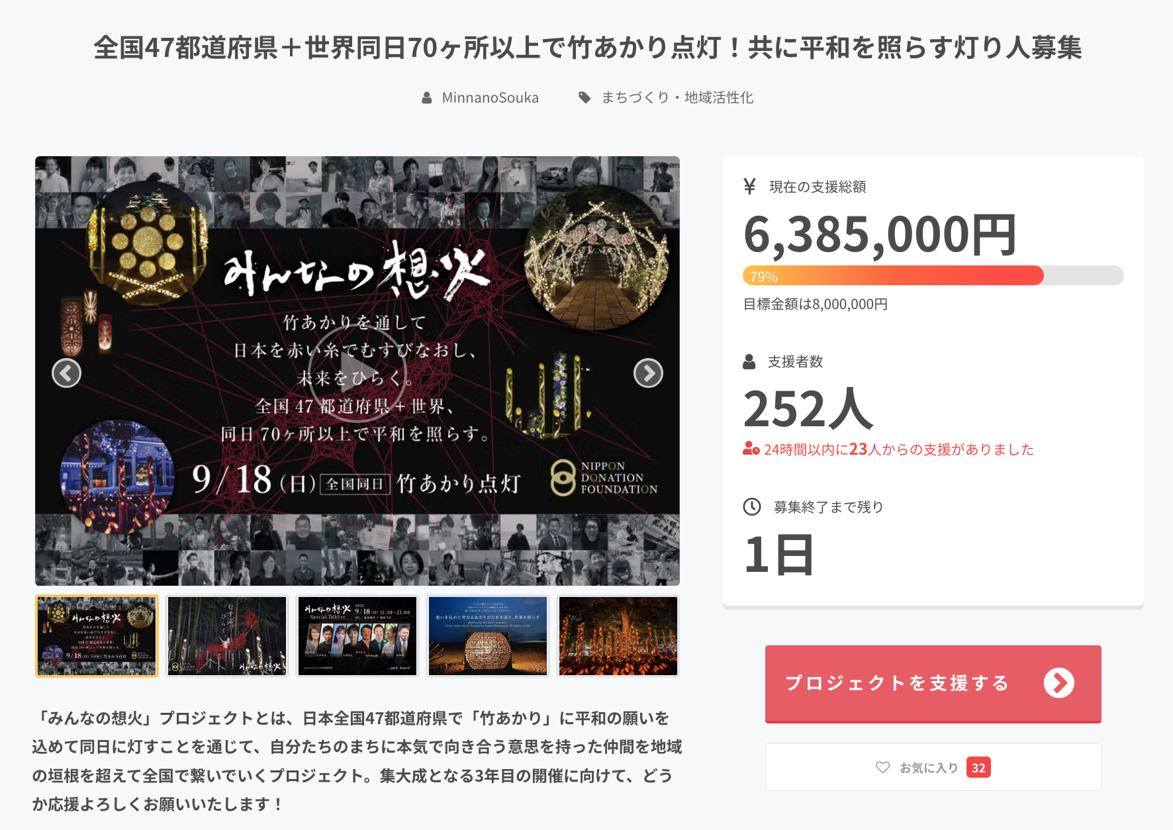
Task: Open the まちづくり・地域活性化 category link
Action: 677,97
